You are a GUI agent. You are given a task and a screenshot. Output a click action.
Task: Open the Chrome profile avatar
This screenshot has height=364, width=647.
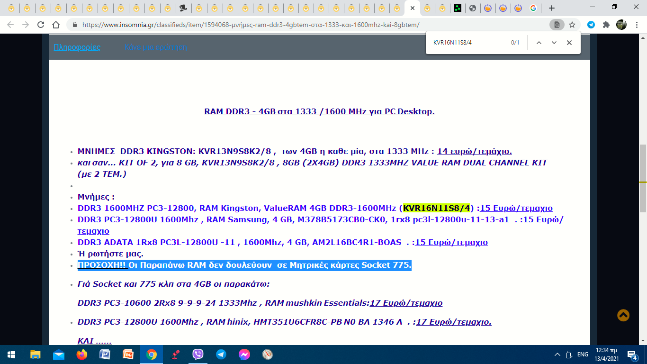pyautogui.click(x=621, y=25)
